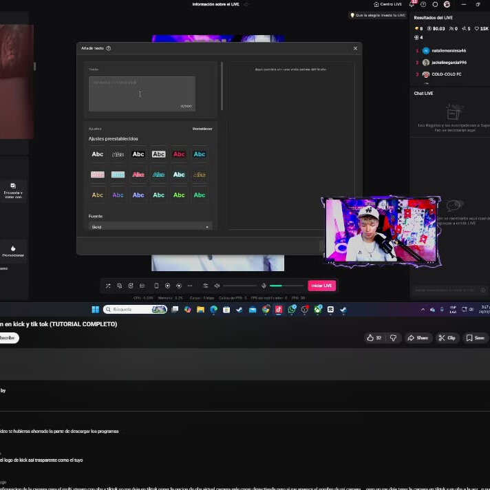This screenshot has height=490, width=490.
Task: Choose the purple Abc preset
Action: tap(118, 195)
